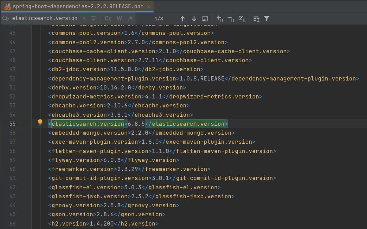The width and height of the screenshot is (367, 229).
Task: Open search history via magnifier icon
Action: 6,18
